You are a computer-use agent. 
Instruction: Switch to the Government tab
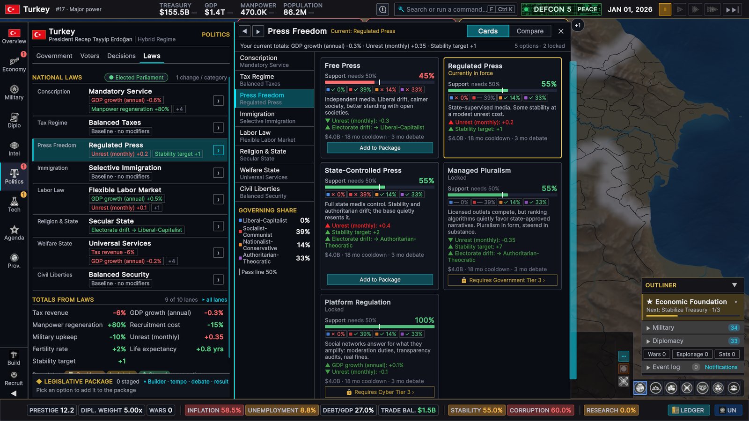(x=54, y=56)
